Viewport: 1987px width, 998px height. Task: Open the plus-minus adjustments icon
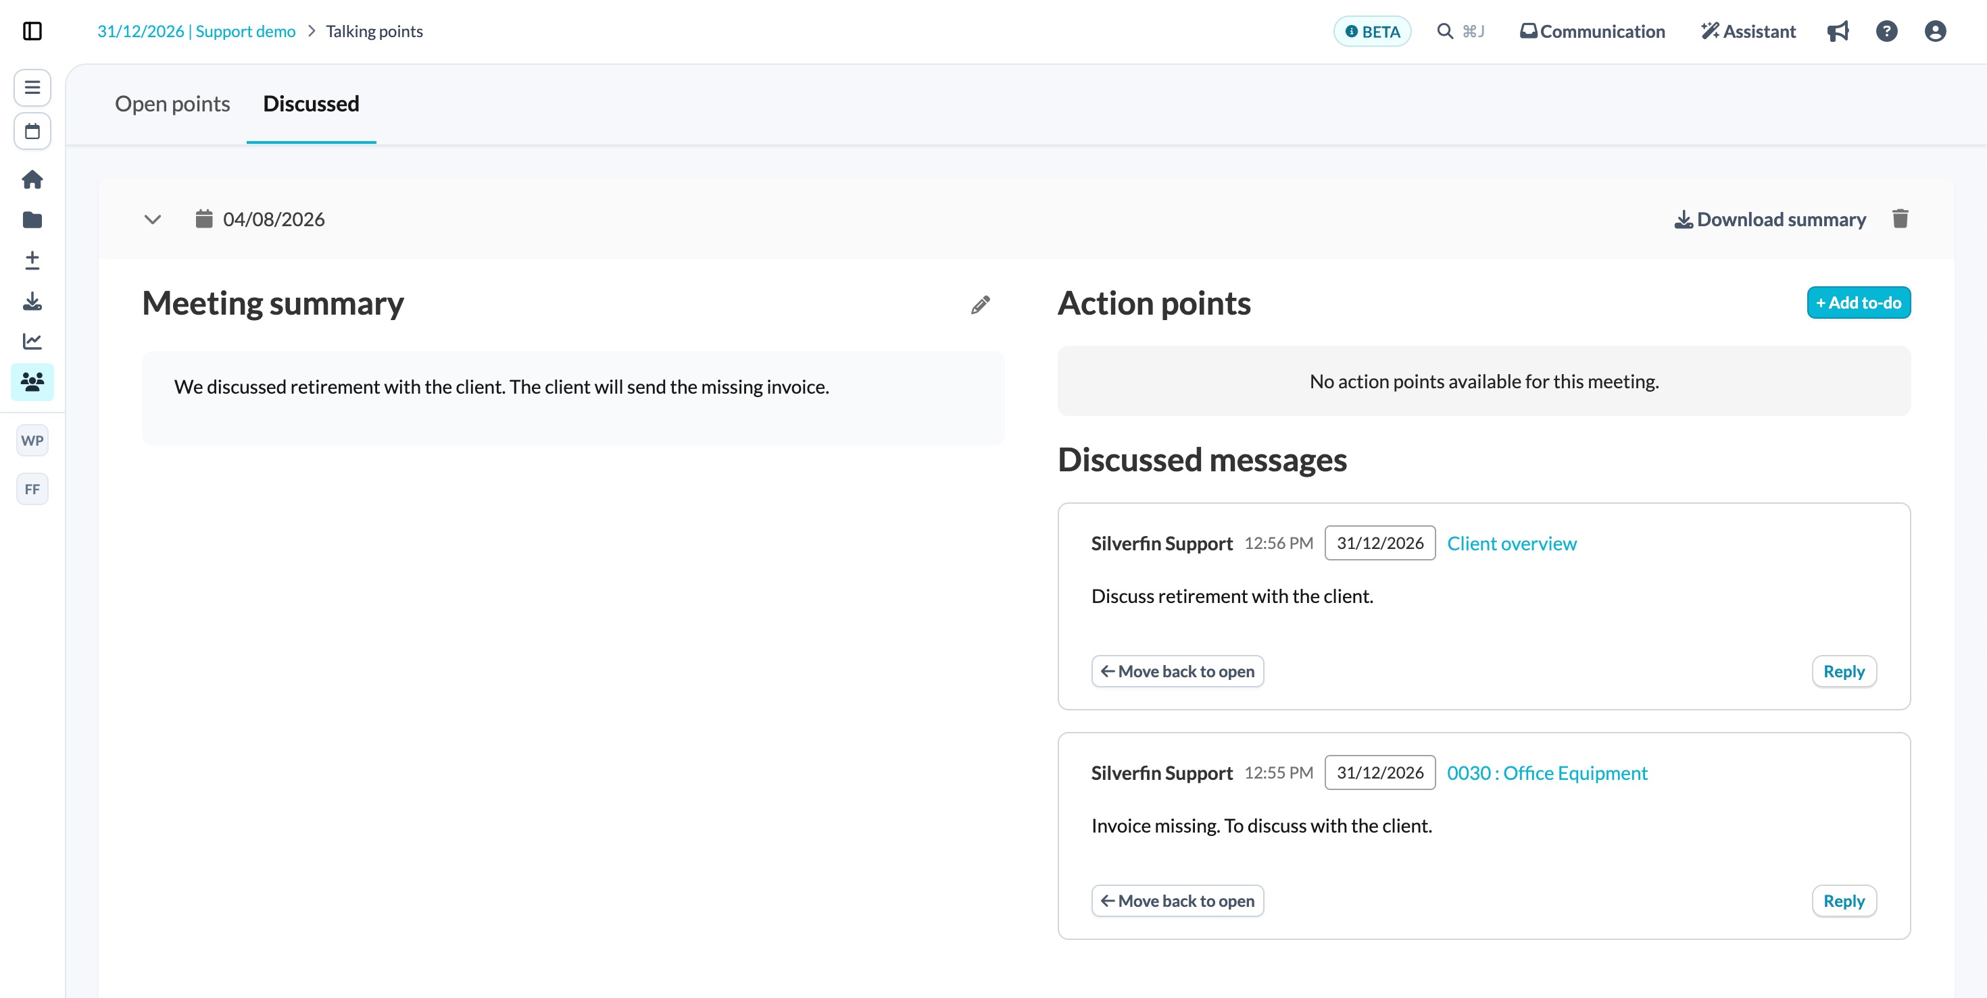click(x=32, y=261)
